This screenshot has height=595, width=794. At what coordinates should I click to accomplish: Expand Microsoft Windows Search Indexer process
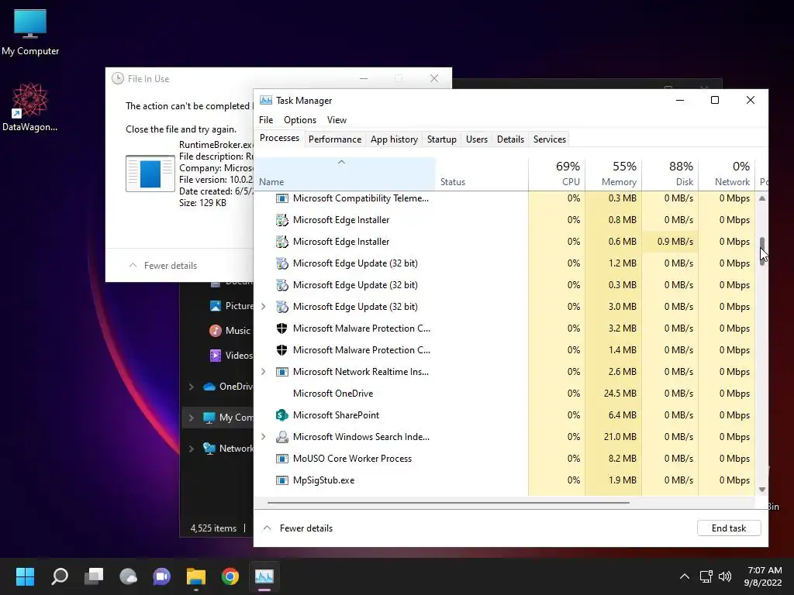[x=264, y=437]
